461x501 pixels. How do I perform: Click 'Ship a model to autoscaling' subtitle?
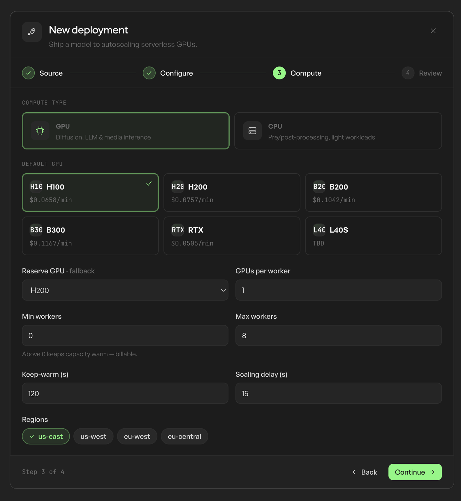click(123, 44)
